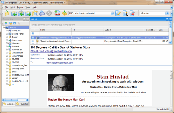This screenshot has width=174, height=113.
Task: Select the comparisons_files folder
Action: pyautogui.click(x=20, y=65)
